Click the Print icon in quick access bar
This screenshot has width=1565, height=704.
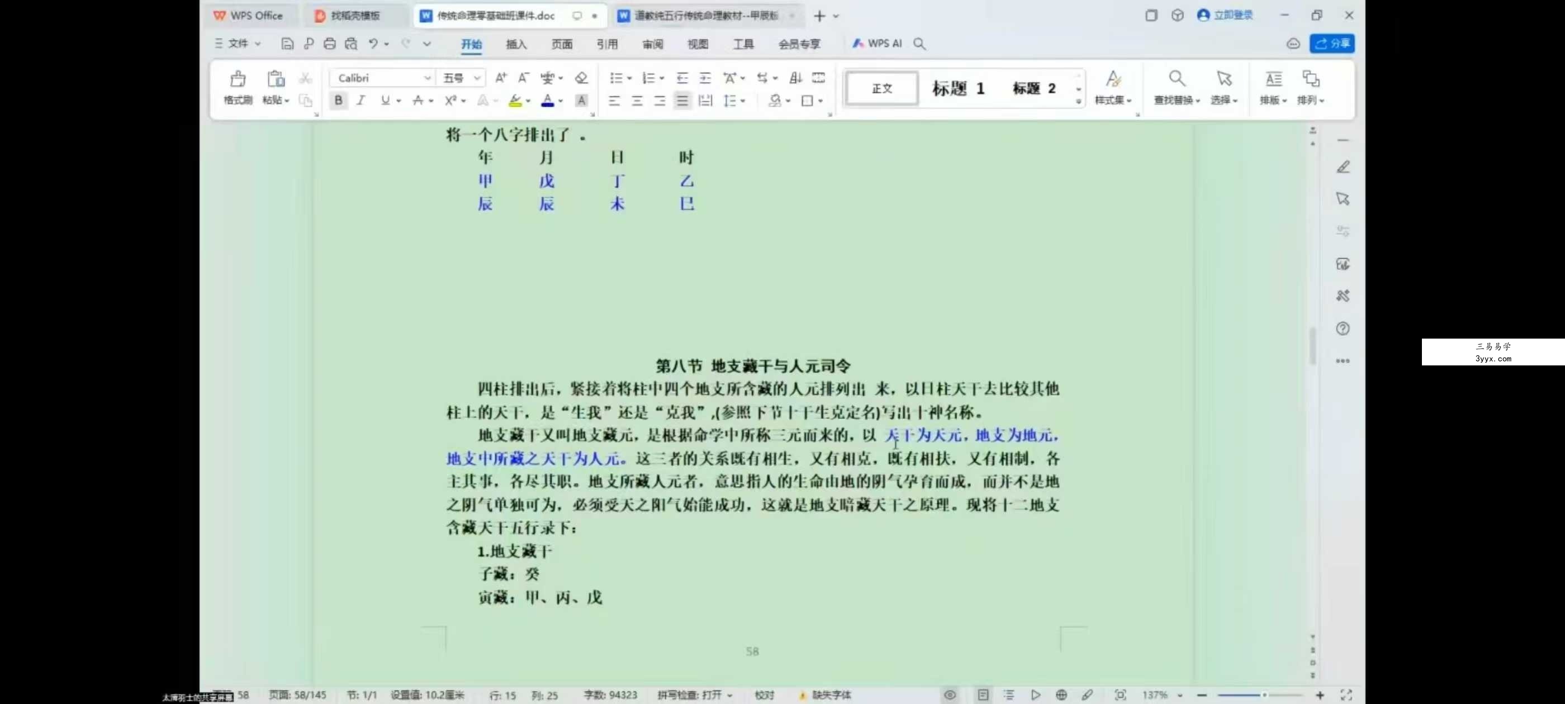[329, 44]
